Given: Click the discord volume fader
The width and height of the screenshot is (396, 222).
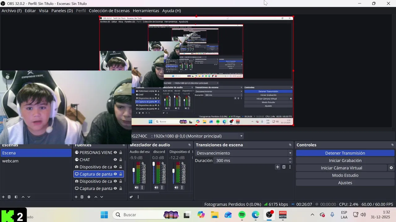Looking at the screenshot, I should 154,164.
